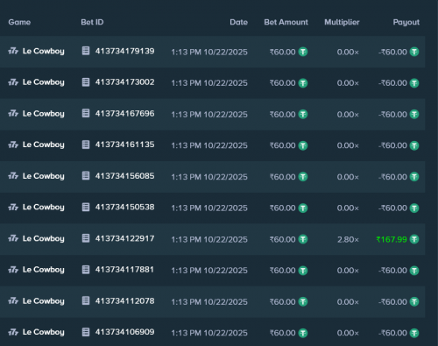
Task: Open receipt icon for bet 413734117881
Action: (86, 270)
